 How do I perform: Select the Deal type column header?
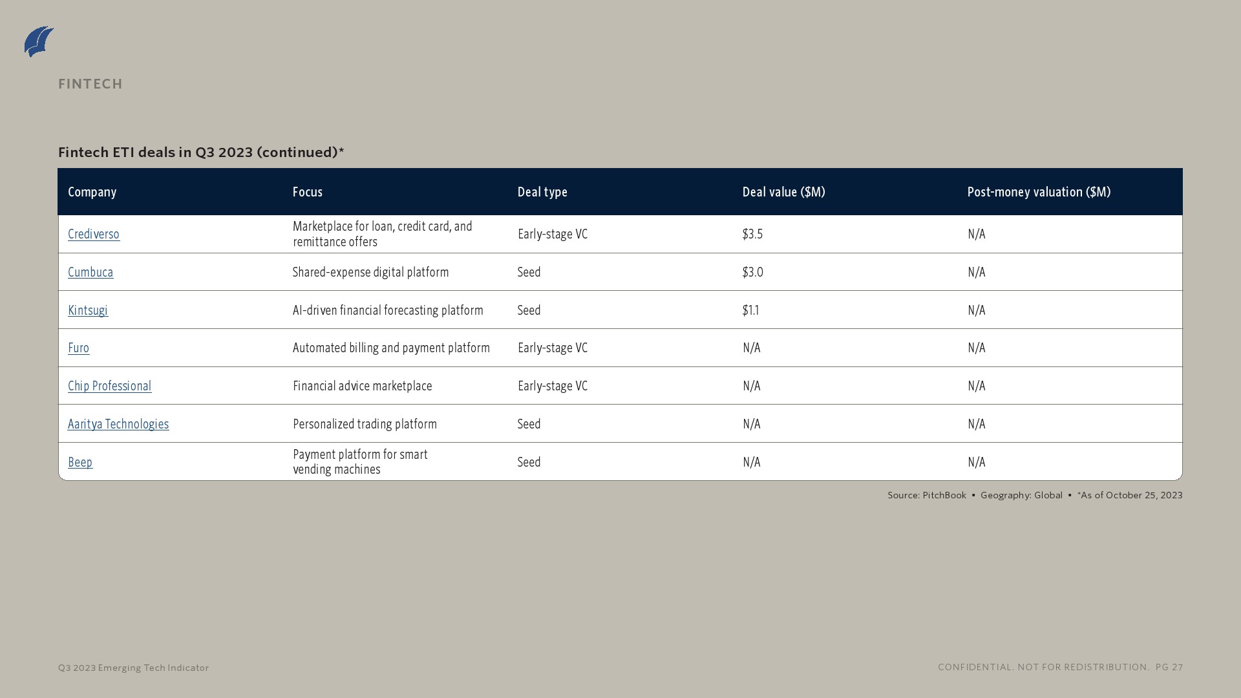coord(542,192)
